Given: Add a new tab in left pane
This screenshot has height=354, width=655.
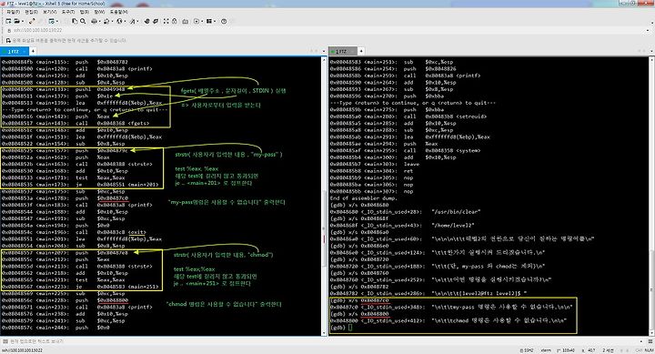Looking at the screenshot, I should (33, 51).
